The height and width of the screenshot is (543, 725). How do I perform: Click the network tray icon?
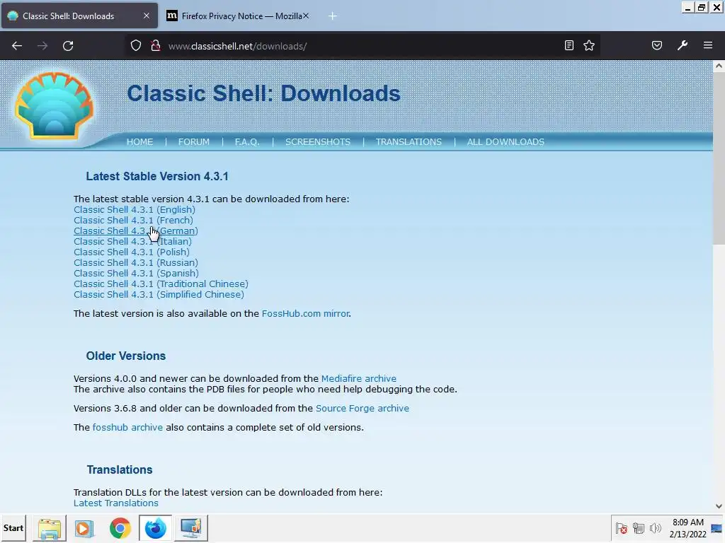pyautogui.click(x=639, y=528)
